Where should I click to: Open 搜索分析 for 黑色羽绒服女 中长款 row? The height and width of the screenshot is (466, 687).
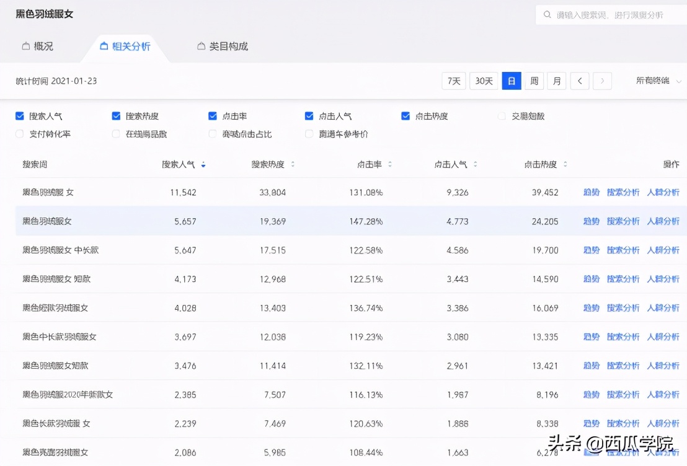coord(623,250)
